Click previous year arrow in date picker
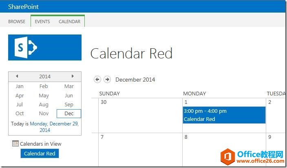This screenshot has height=168, width=287. 17,76
